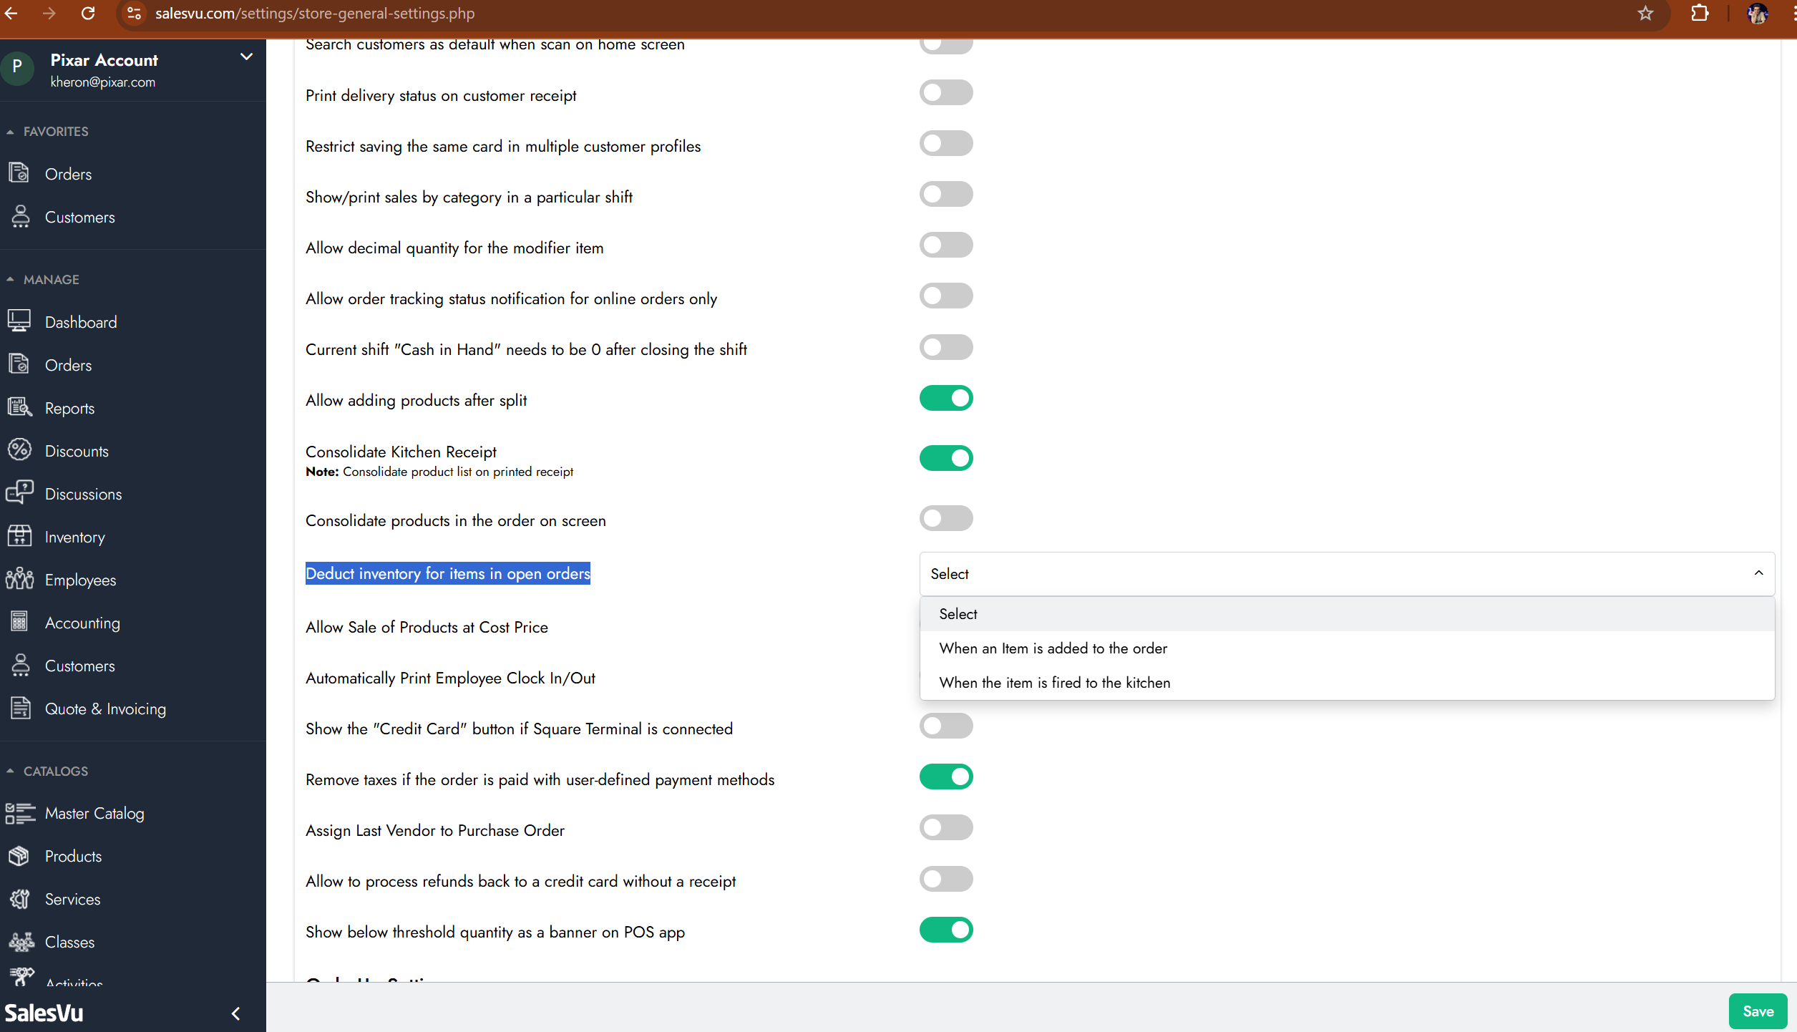Open Reports from the sidebar
The height and width of the screenshot is (1032, 1797).
69,409
